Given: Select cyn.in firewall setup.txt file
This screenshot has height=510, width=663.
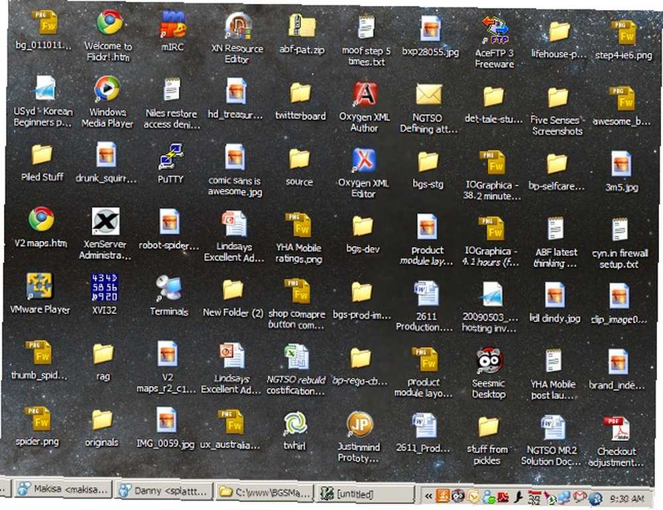Looking at the screenshot, I should click(619, 230).
